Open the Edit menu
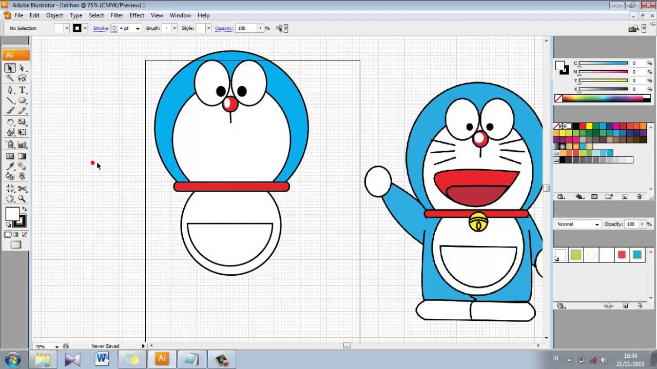 tap(34, 15)
